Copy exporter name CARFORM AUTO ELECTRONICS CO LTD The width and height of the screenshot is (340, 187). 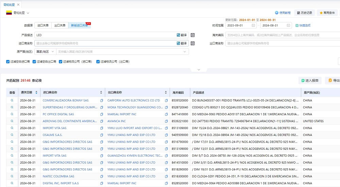point(166,100)
